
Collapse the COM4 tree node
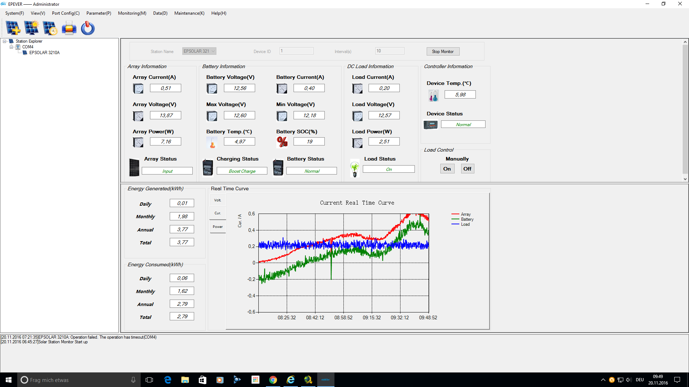coord(11,47)
